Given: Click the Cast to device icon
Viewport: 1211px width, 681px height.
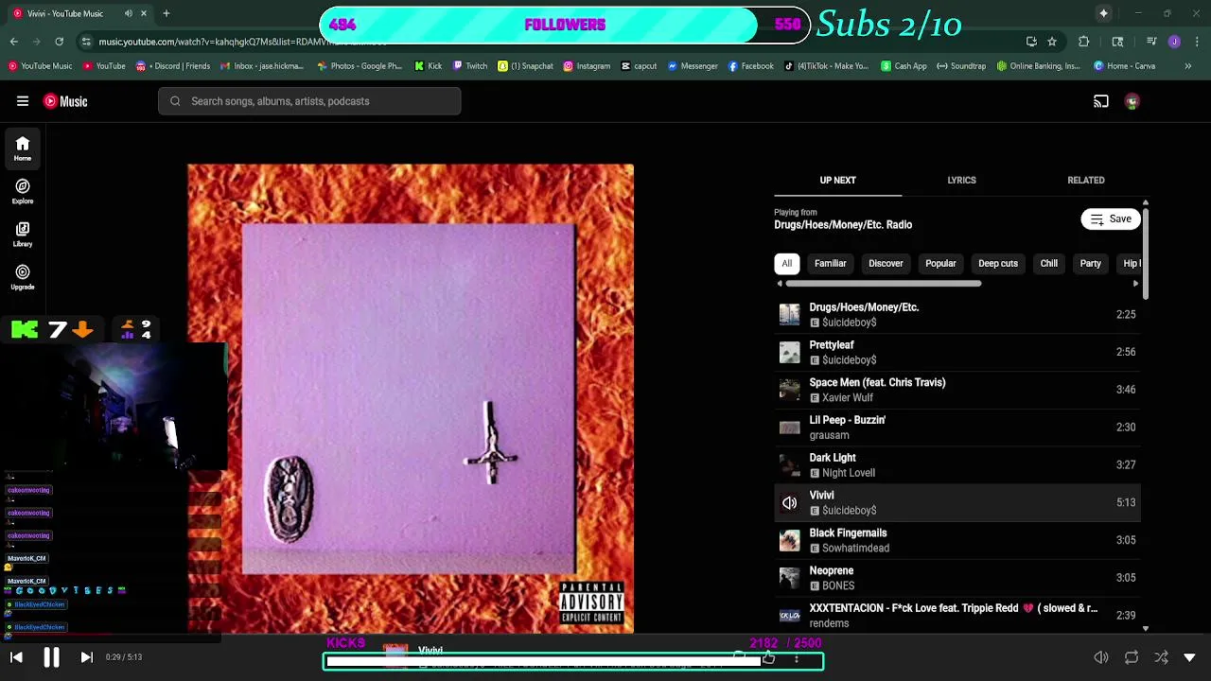Looking at the screenshot, I should (1101, 101).
